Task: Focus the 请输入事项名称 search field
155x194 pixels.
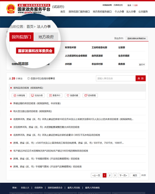Action: tap(116, 79)
